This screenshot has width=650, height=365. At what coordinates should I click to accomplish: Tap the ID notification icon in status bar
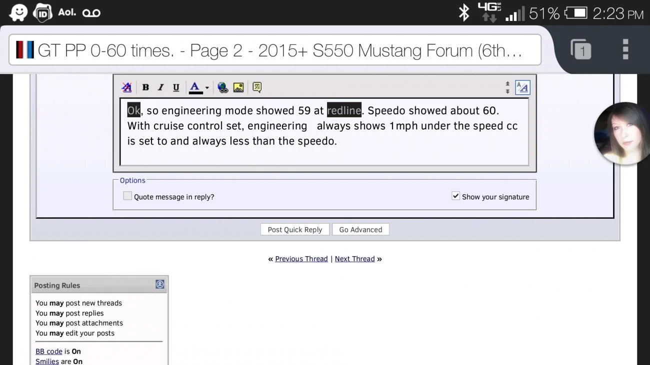pos(42,13)
